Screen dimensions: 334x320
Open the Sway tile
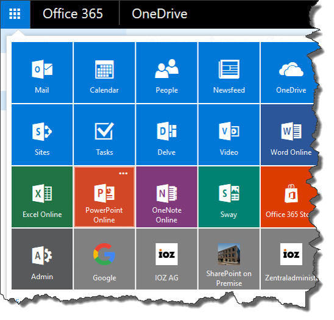coord(229,197)
